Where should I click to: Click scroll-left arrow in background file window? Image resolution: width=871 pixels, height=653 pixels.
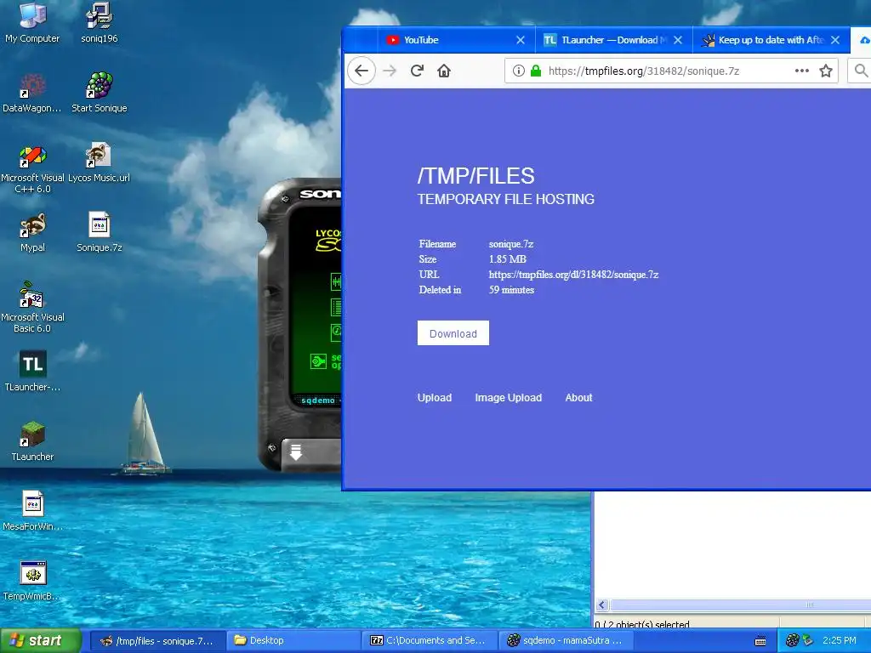[x=602, y=605]
